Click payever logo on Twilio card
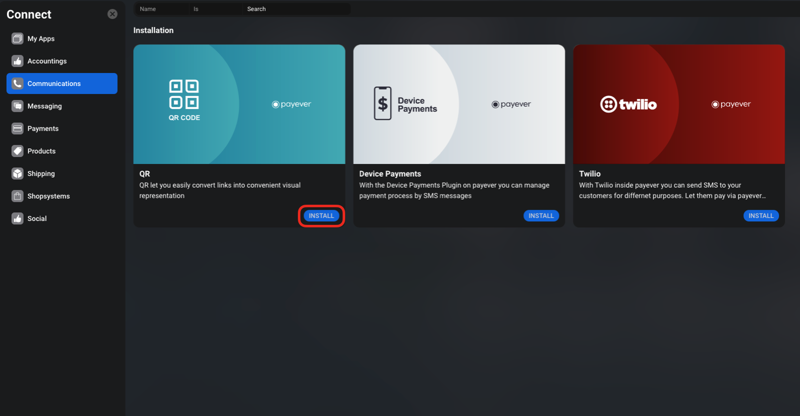The image size is (800, 416). pyautogui.click(x=731, y=104)
